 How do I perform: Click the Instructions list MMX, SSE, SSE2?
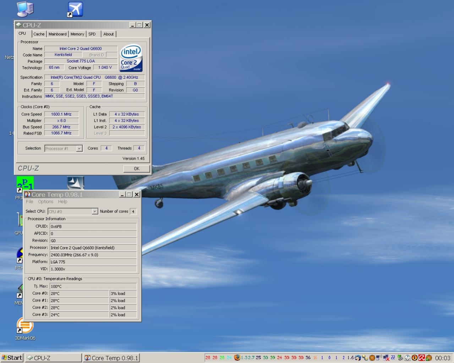pyautogui.click(x=94, y=96)
